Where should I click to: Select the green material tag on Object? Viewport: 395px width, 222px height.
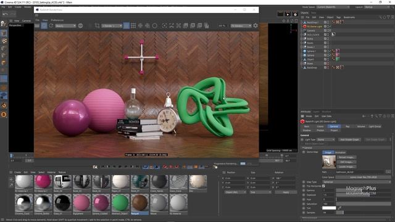coord(338,59)
